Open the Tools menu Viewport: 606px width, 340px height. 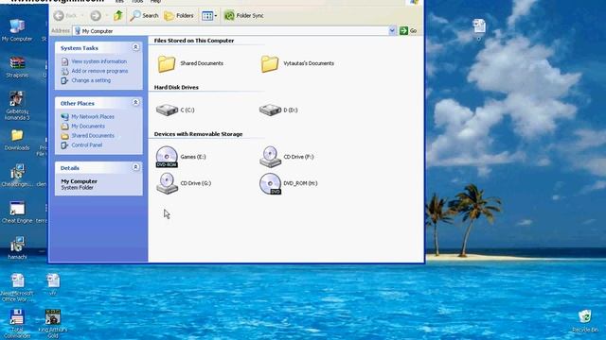[x=137, y=2]
